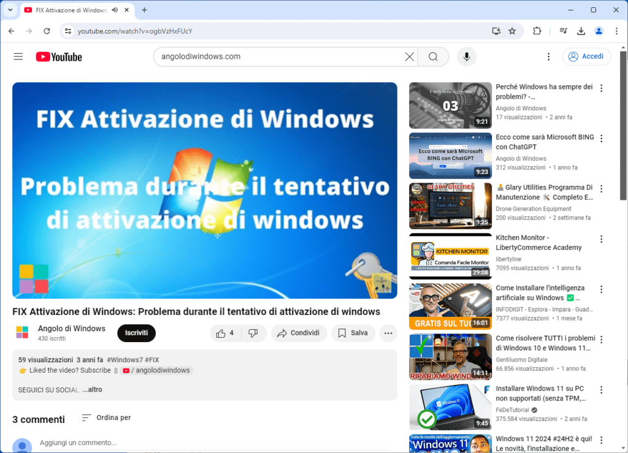Image resolution: width=628 pixels, height=453 pixels.
Task: Bookmark this page with the star
Action: pos(512,31)
